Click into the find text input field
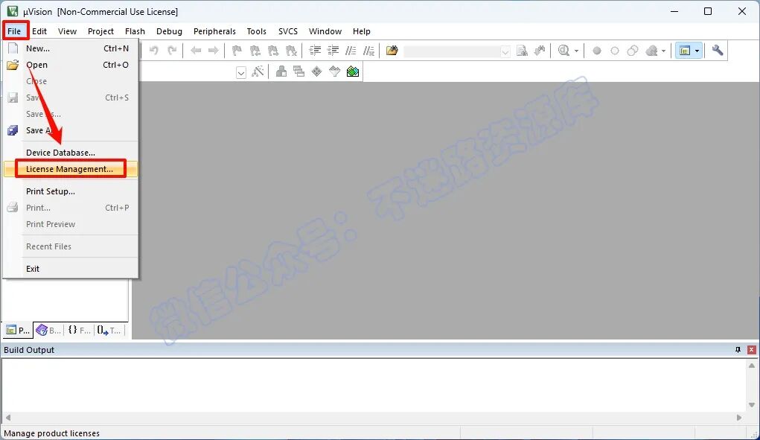The width and height of the screenshot is (760, 440). pos(452,51)
